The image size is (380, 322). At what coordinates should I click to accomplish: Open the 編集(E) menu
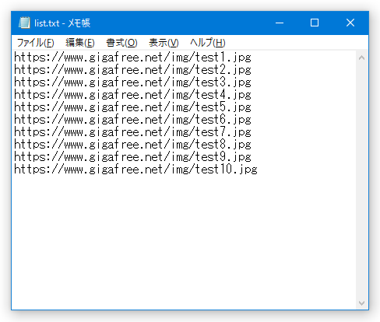click(80, 43)
